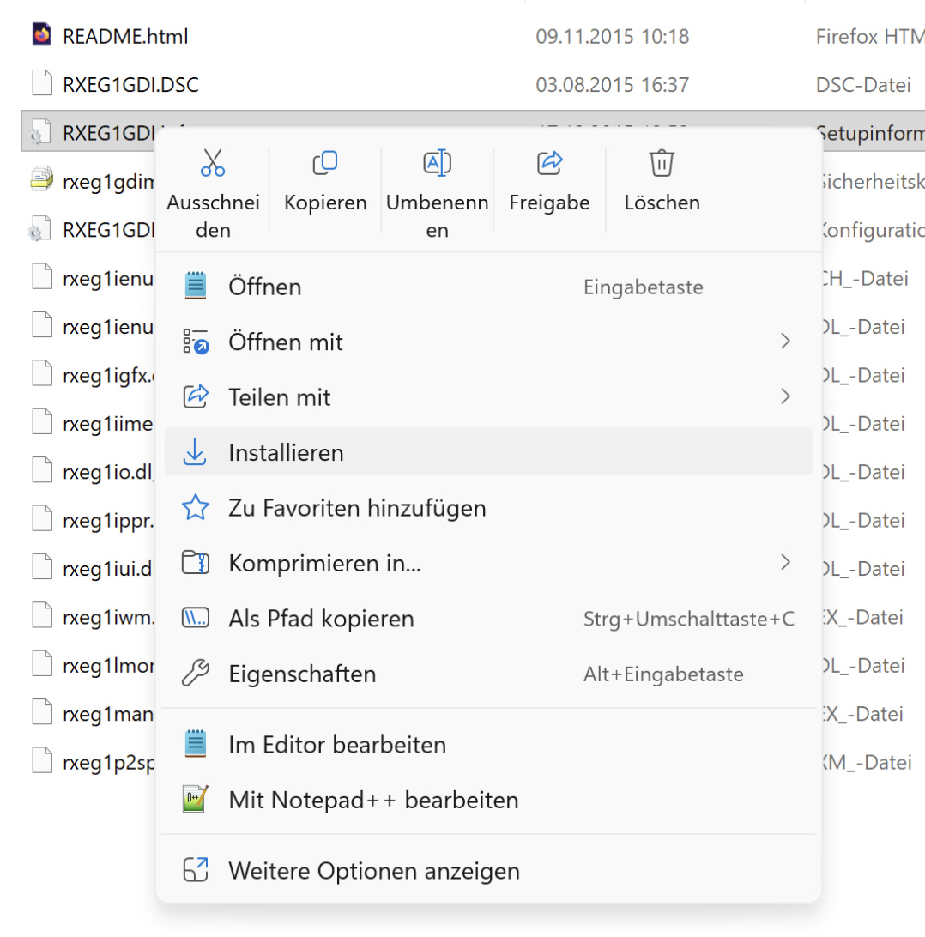This screenshot has width=925, height=937.
Task: Click the date 03.08.2015 16:37
Action: (x=613, y=85)
